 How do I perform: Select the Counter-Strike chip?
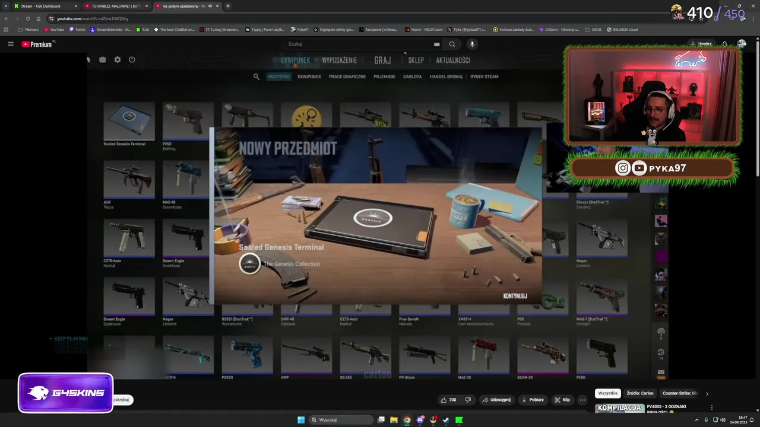(680, 393)
